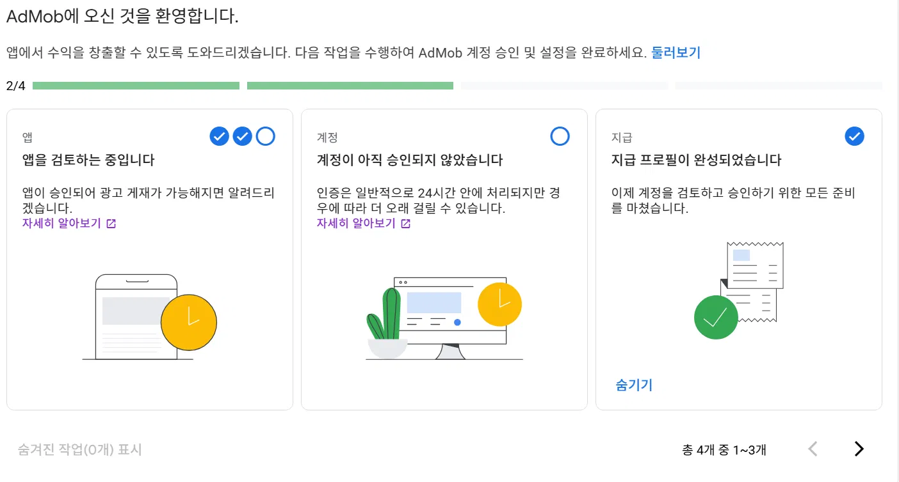
Task: Click the description starting 앱이 승인되어 광고 게재가
Action: point(148,201)
